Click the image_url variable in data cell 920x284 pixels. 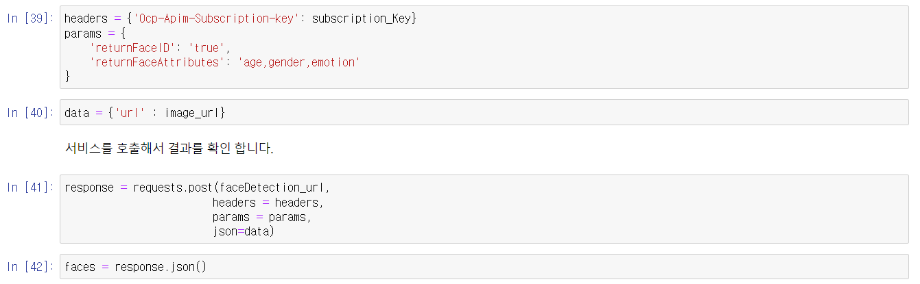click(195, 113)
